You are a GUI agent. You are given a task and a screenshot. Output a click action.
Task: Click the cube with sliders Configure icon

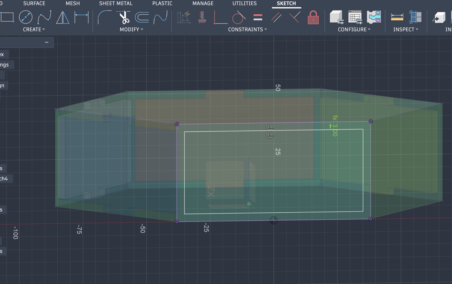(x=337, y=17)
